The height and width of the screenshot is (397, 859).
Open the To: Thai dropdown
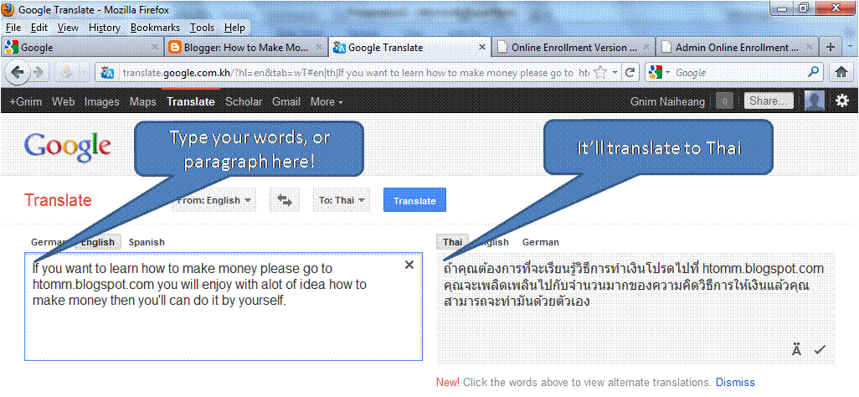click(342, 200)
